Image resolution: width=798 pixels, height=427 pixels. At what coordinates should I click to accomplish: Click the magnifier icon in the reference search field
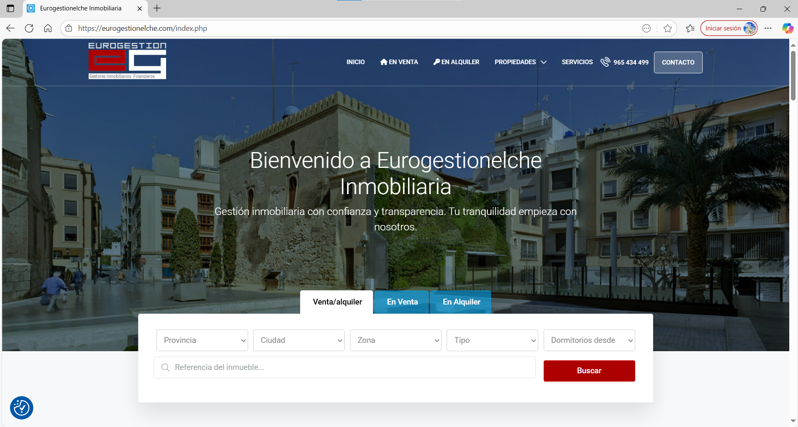[165, 367]
